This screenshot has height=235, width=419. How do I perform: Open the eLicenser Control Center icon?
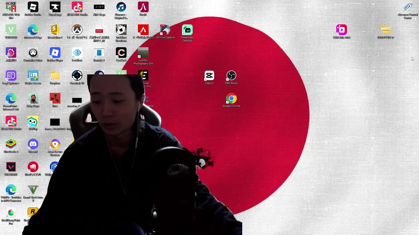click(x=408, y=7)
